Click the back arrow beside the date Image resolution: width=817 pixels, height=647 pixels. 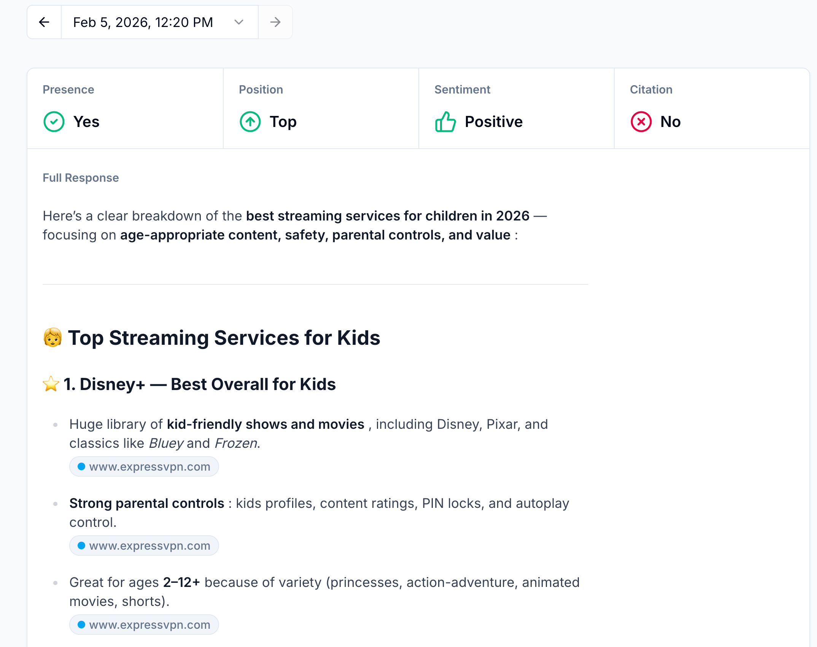click(x=44, y=22)
